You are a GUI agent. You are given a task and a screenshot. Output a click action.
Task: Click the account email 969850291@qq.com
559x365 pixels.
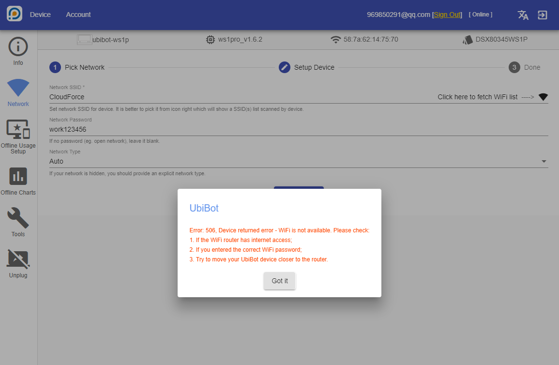[x=398, y=15]
